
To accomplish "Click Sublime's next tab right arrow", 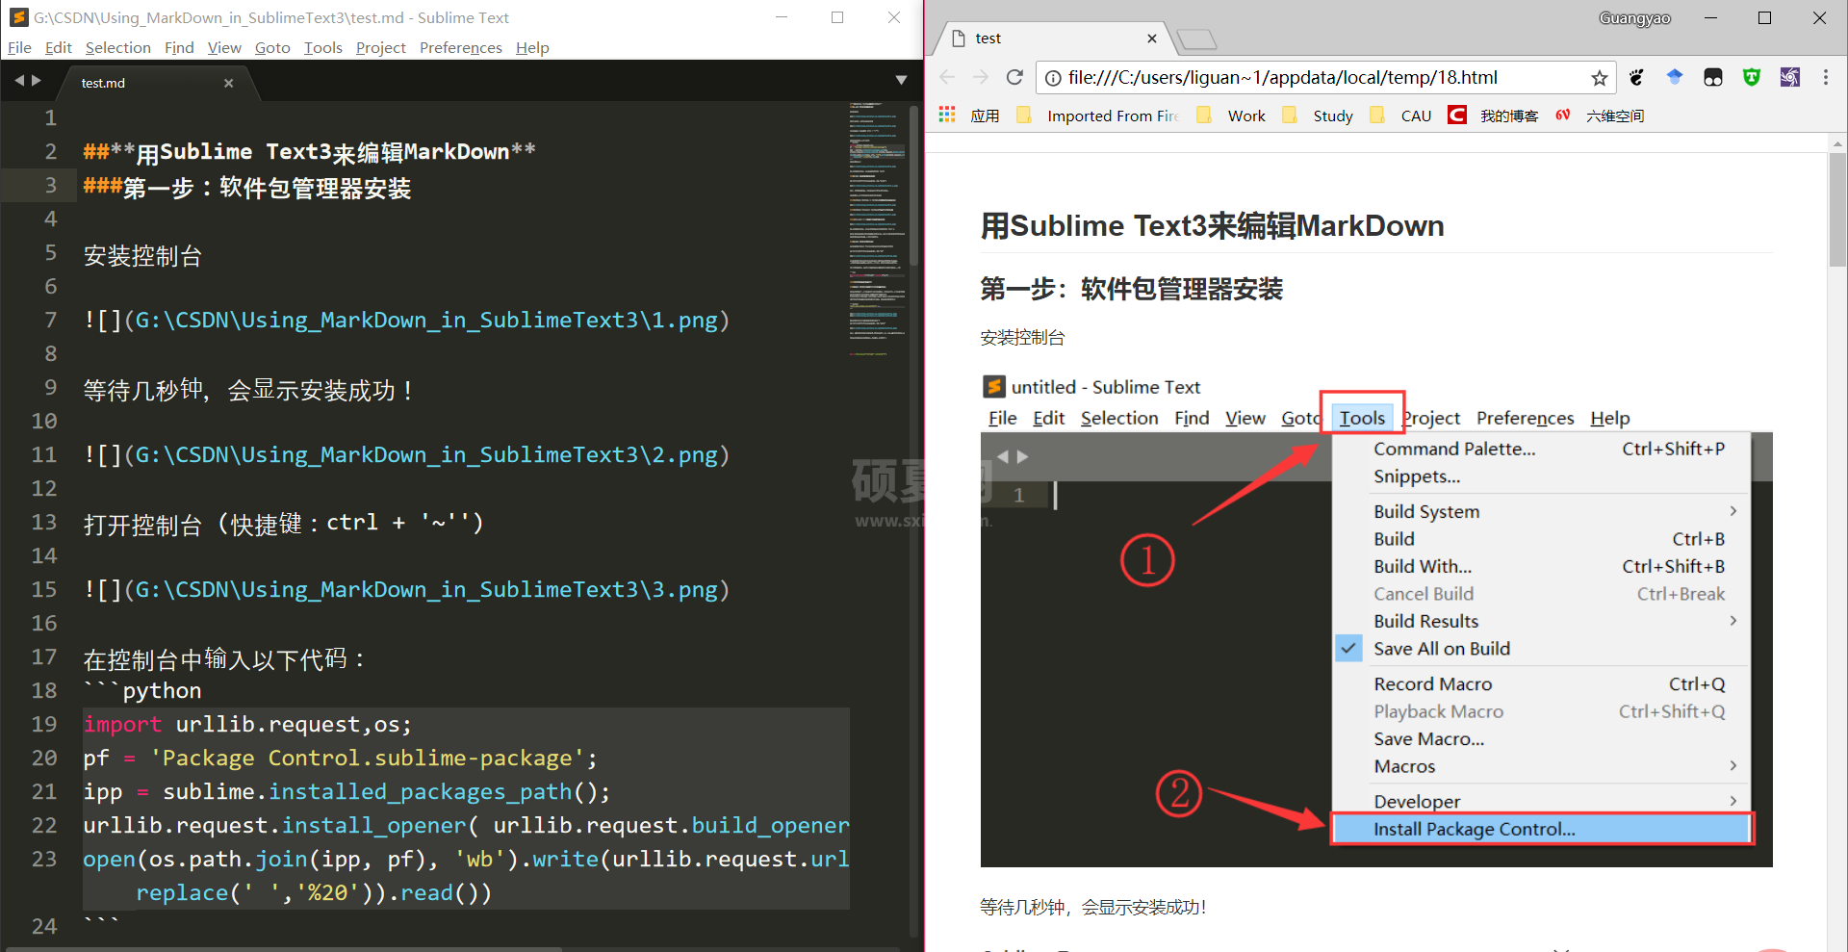I will click(37, 81).
